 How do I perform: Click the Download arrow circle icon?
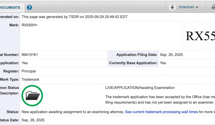click(173, 7)
